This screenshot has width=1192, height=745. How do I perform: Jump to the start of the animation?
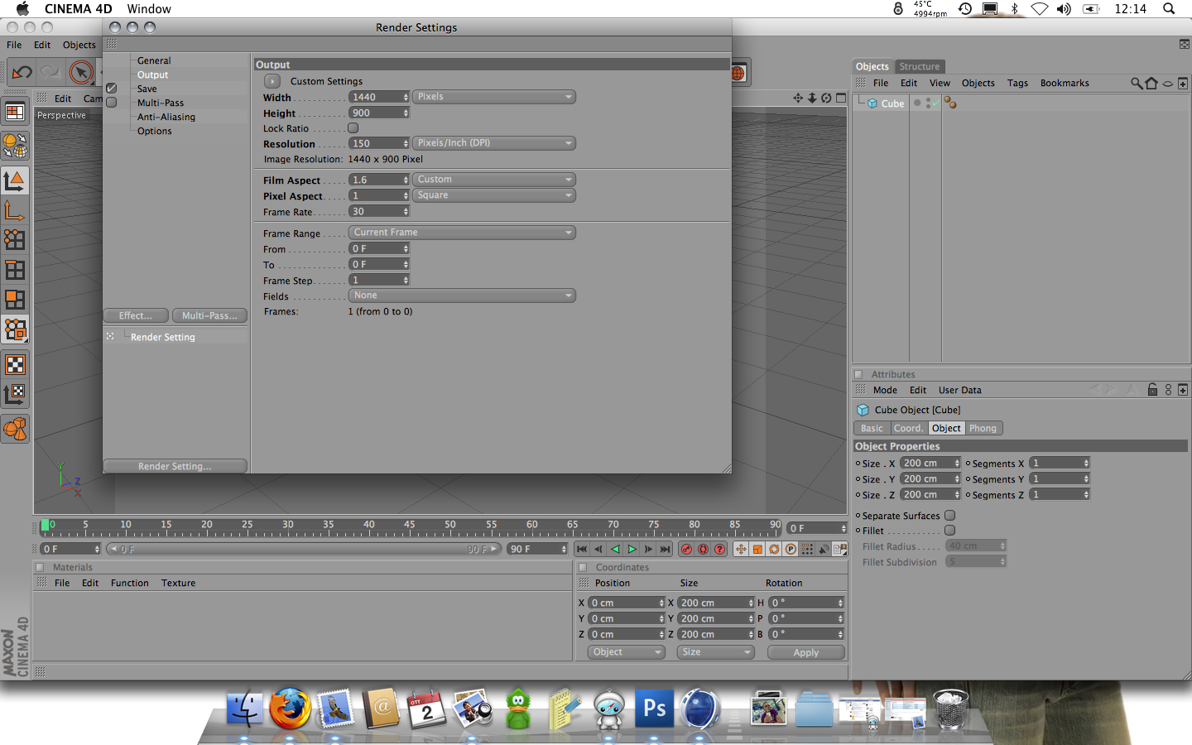(x=582, y=549)
